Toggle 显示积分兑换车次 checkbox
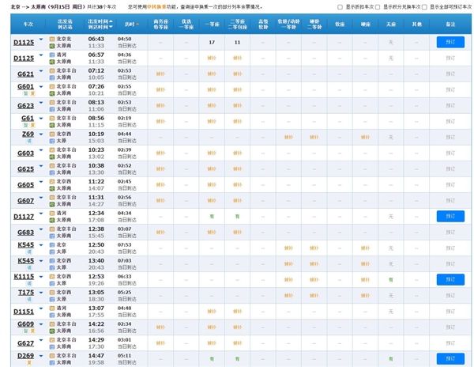This screenshot has width=474, height=367. [378, 7]
